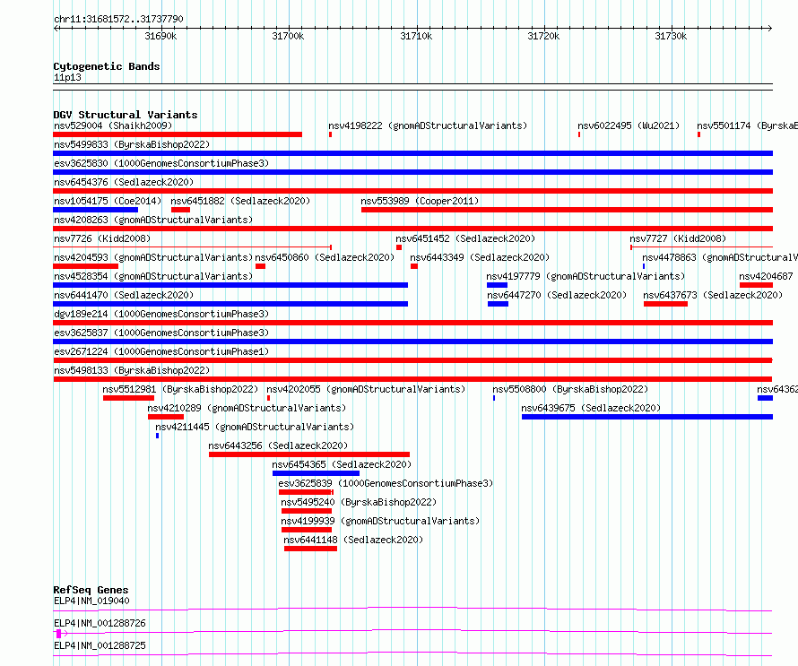Click the magenta exon block of NM_001288726

58,634
